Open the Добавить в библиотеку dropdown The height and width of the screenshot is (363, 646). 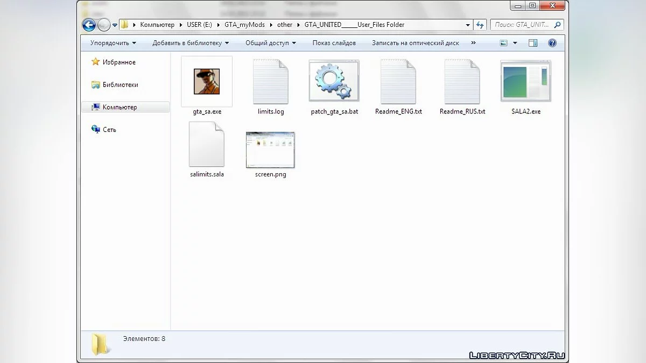[191, 43]
